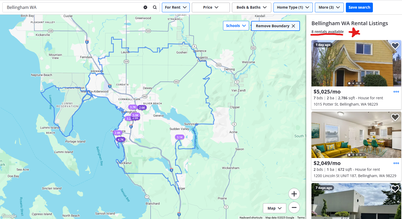
Task: Click the Save search button
Action: click(x=359, y=7)
